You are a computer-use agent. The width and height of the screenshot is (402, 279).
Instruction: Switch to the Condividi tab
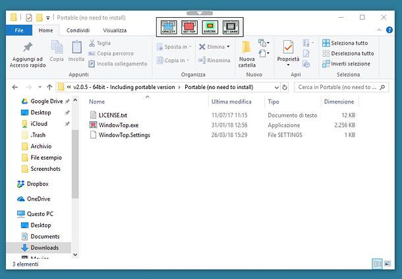pos(78,30)
